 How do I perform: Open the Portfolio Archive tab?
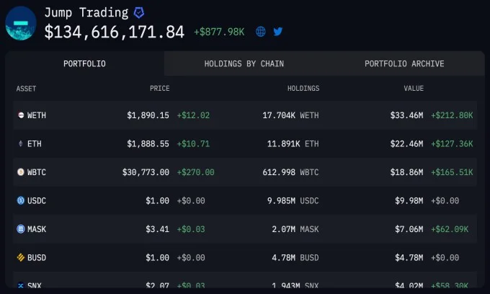tap(404, 63)
